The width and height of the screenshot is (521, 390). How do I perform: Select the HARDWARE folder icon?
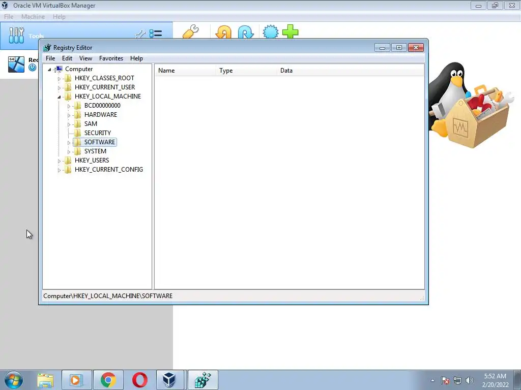coord(77,114)
